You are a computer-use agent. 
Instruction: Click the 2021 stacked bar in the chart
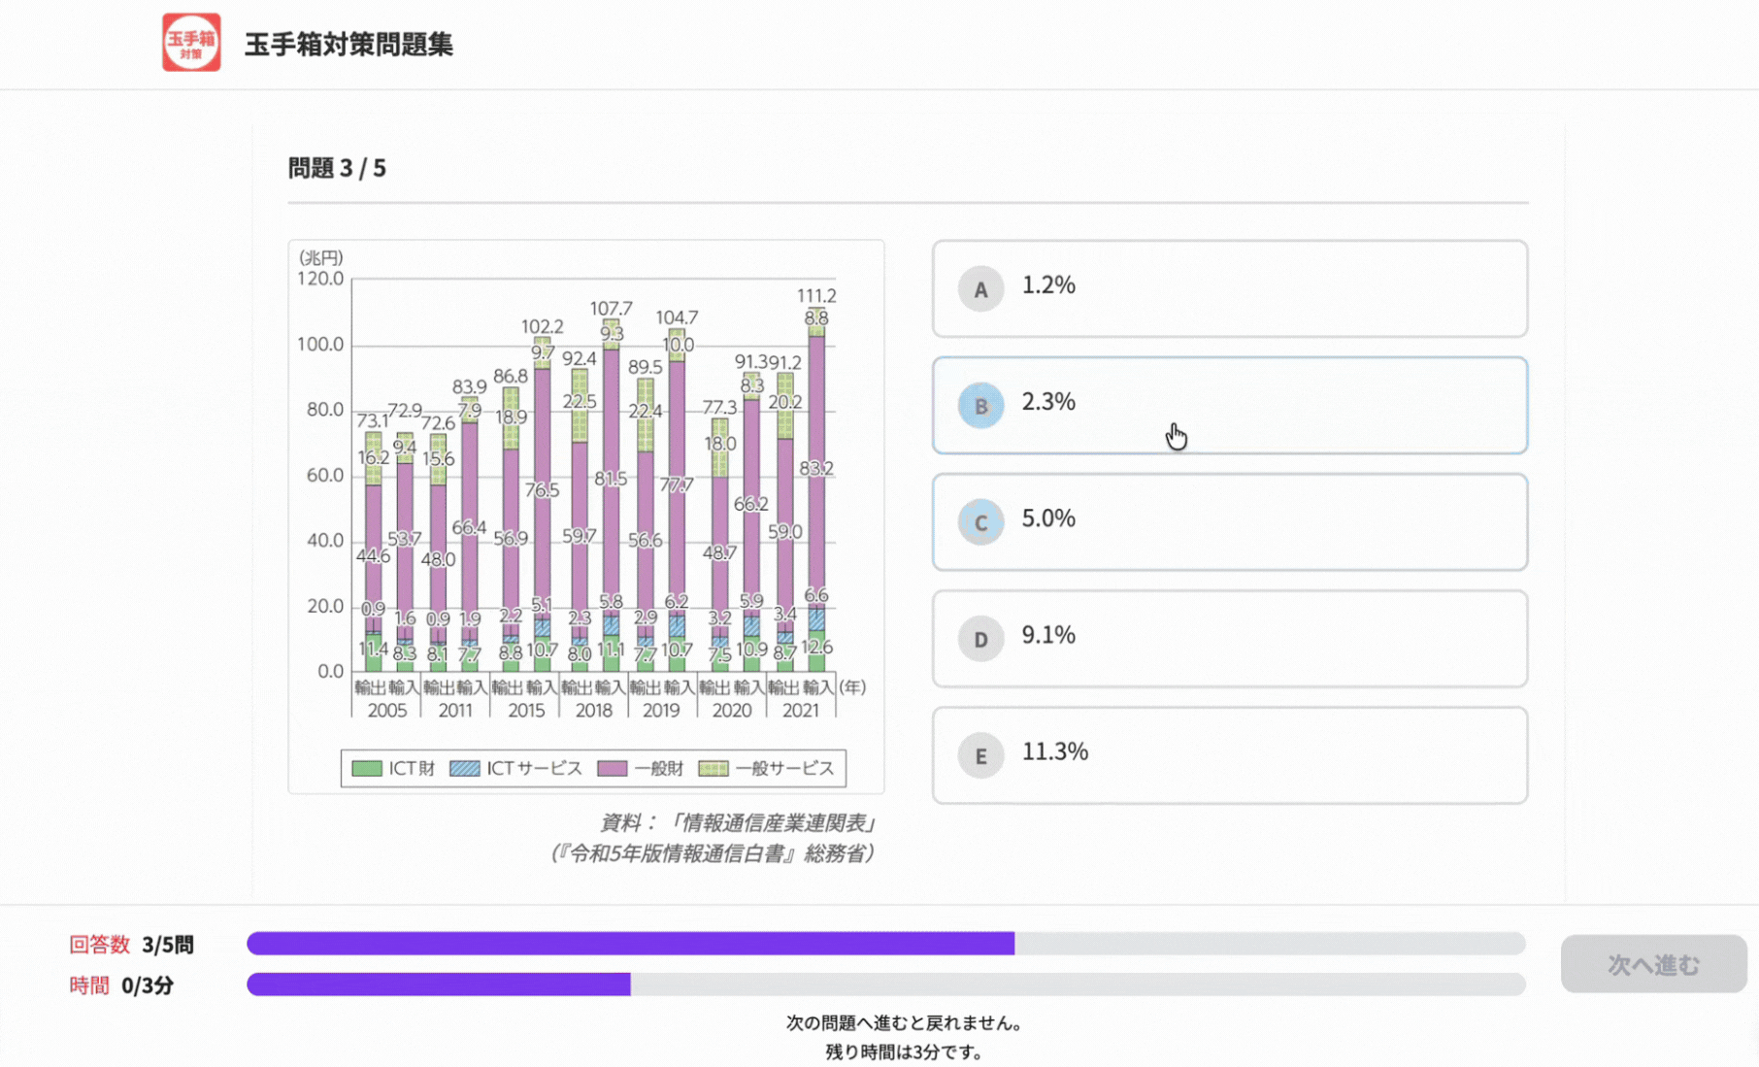click(x=818, y=505)
